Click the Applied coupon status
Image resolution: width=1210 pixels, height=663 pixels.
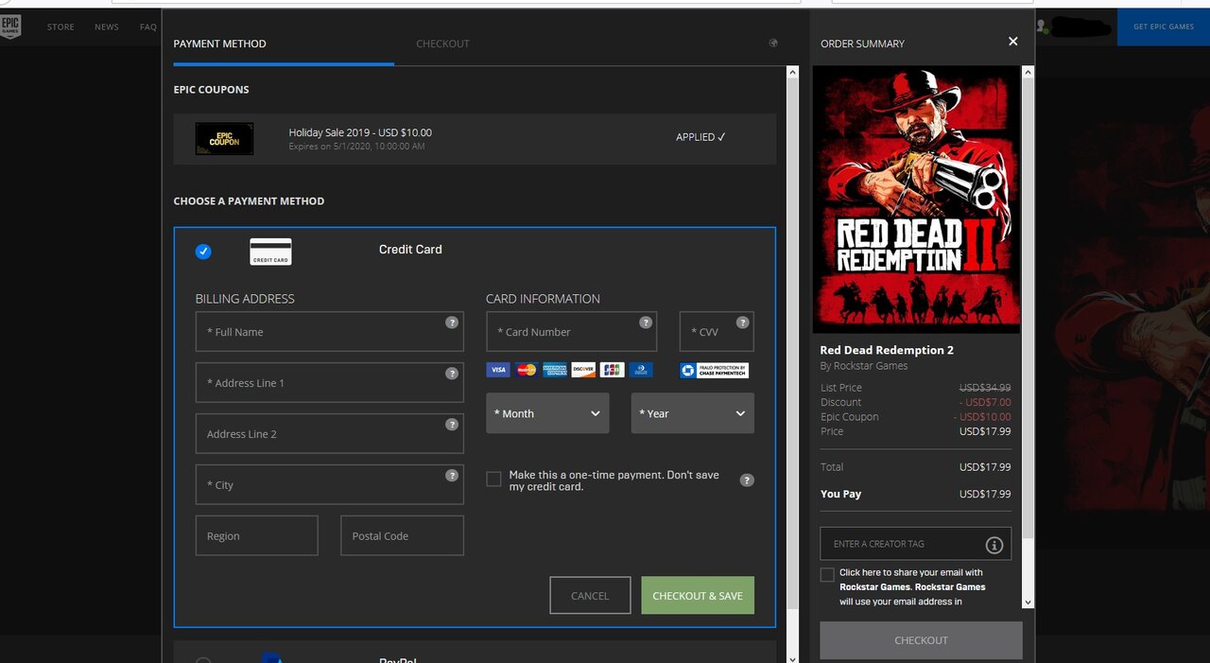point(700,137)
